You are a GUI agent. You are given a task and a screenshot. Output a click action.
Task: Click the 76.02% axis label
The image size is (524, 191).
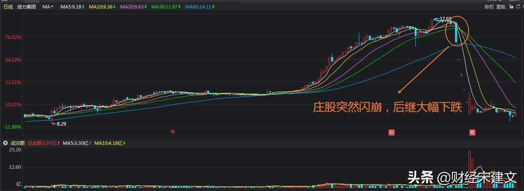click(x=13, y=37)
